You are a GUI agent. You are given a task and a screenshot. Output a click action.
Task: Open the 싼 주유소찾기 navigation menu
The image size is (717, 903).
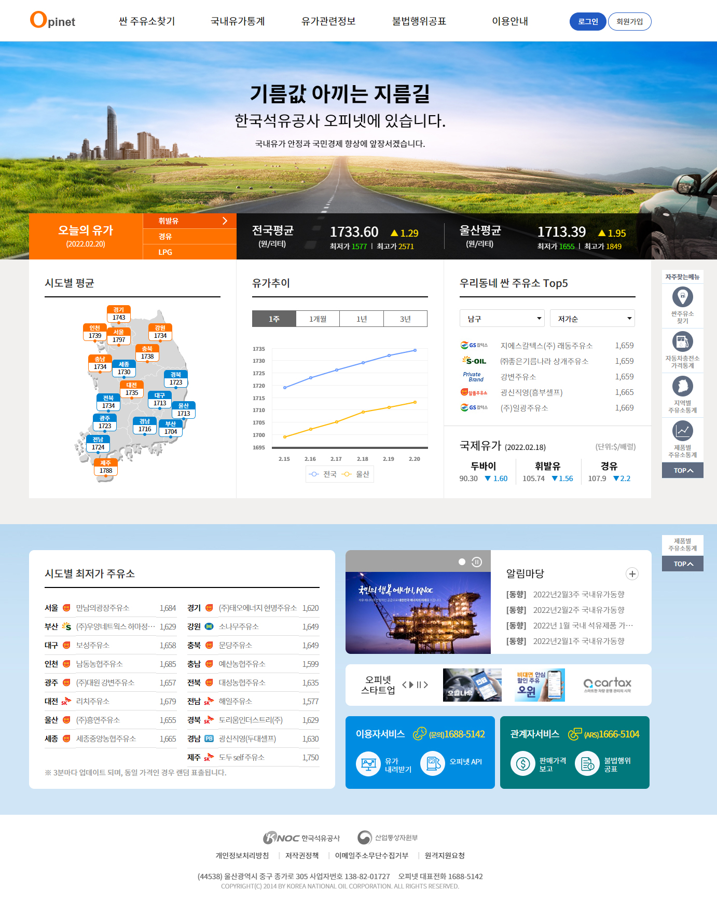coord(147,21)
